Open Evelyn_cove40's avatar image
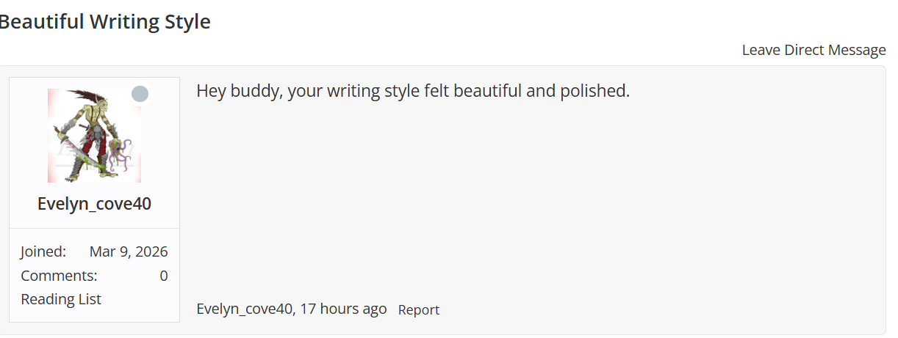Image resolution: width=898 pixels, height=338 pixels. (94, 136)
